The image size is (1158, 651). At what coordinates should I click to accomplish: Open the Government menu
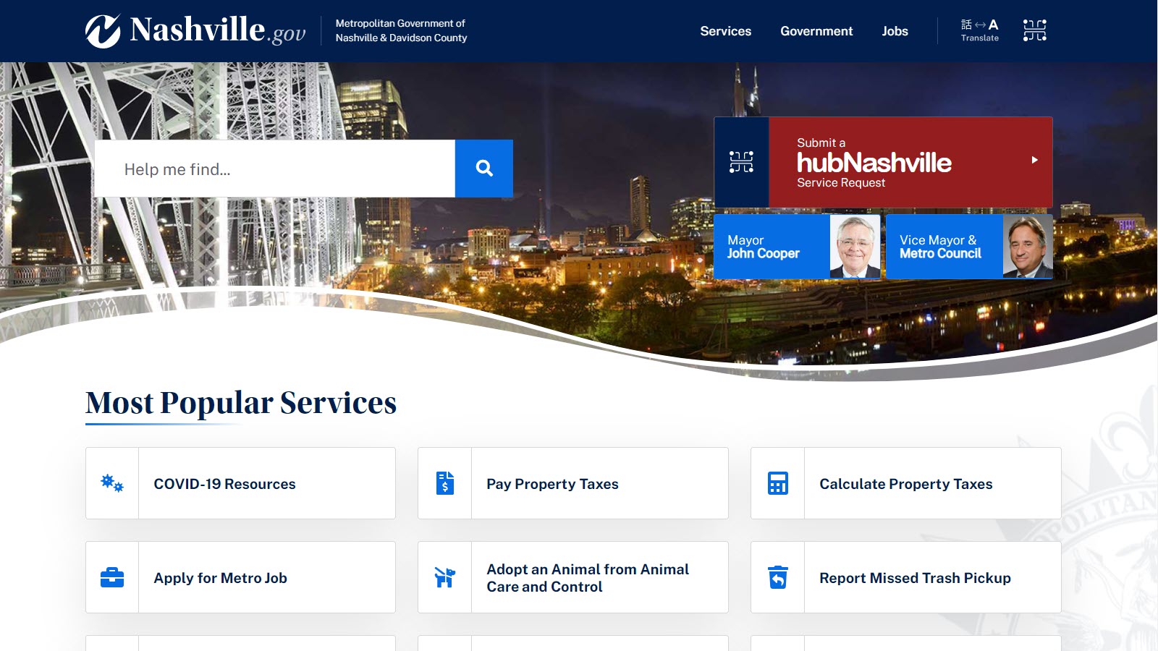click(816, 31)
